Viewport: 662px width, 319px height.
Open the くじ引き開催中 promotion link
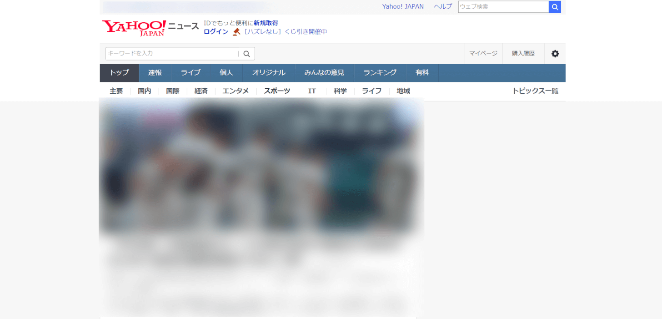click(286, 31)
